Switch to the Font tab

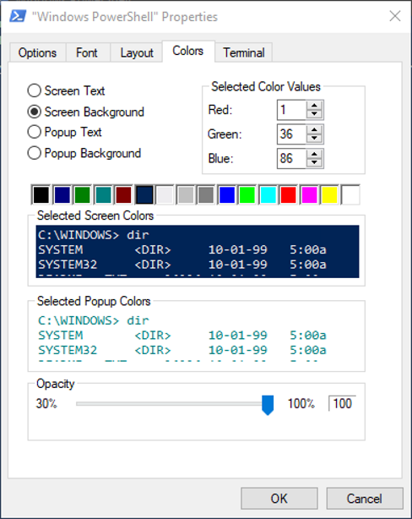[x=87, y=52]
